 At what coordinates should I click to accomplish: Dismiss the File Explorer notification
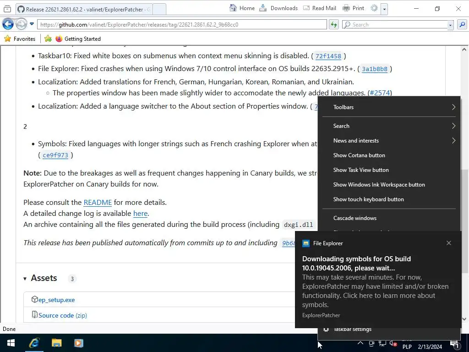(449, 243)
